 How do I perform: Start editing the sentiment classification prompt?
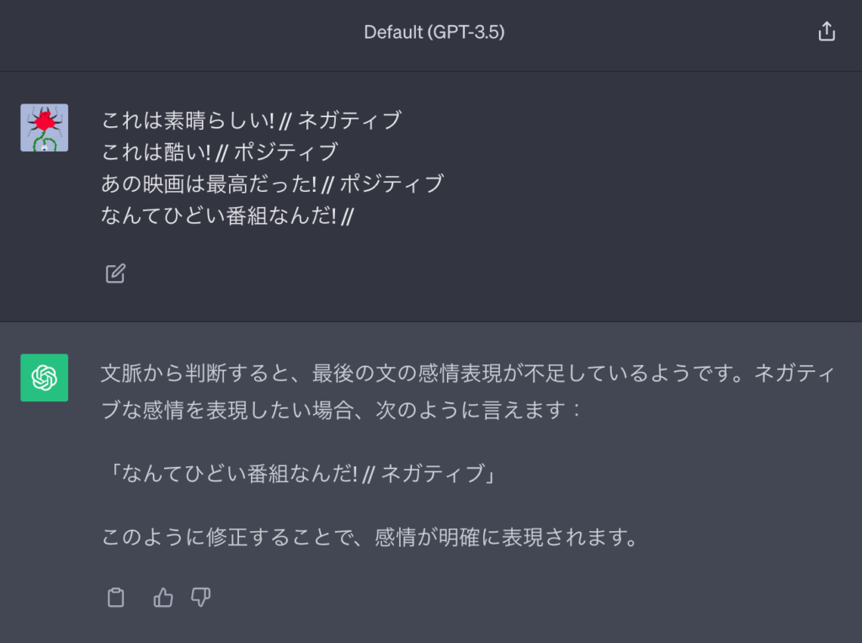click(114, 273)
